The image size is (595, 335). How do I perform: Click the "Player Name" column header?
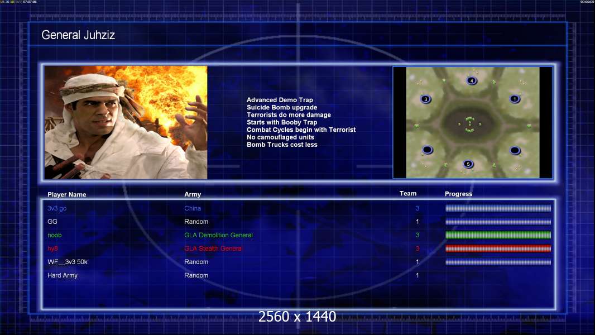67,195
